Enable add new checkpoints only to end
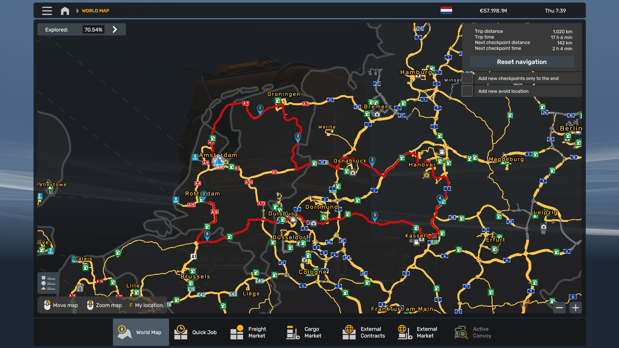 click(467, 78)
